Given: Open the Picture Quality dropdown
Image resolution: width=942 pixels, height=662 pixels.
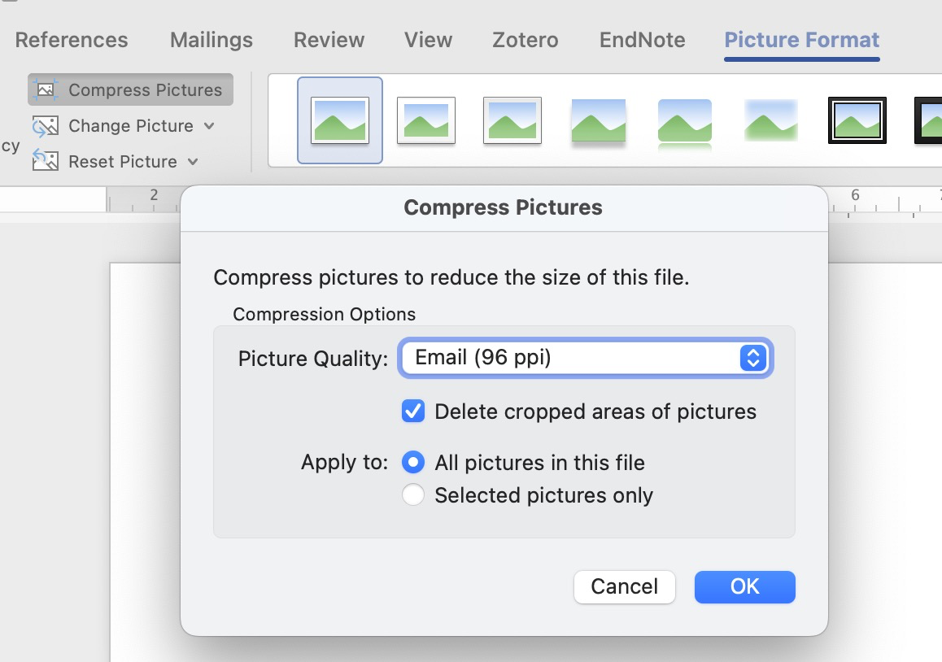Looking at the screenshot, I should [x=585, y=358].
